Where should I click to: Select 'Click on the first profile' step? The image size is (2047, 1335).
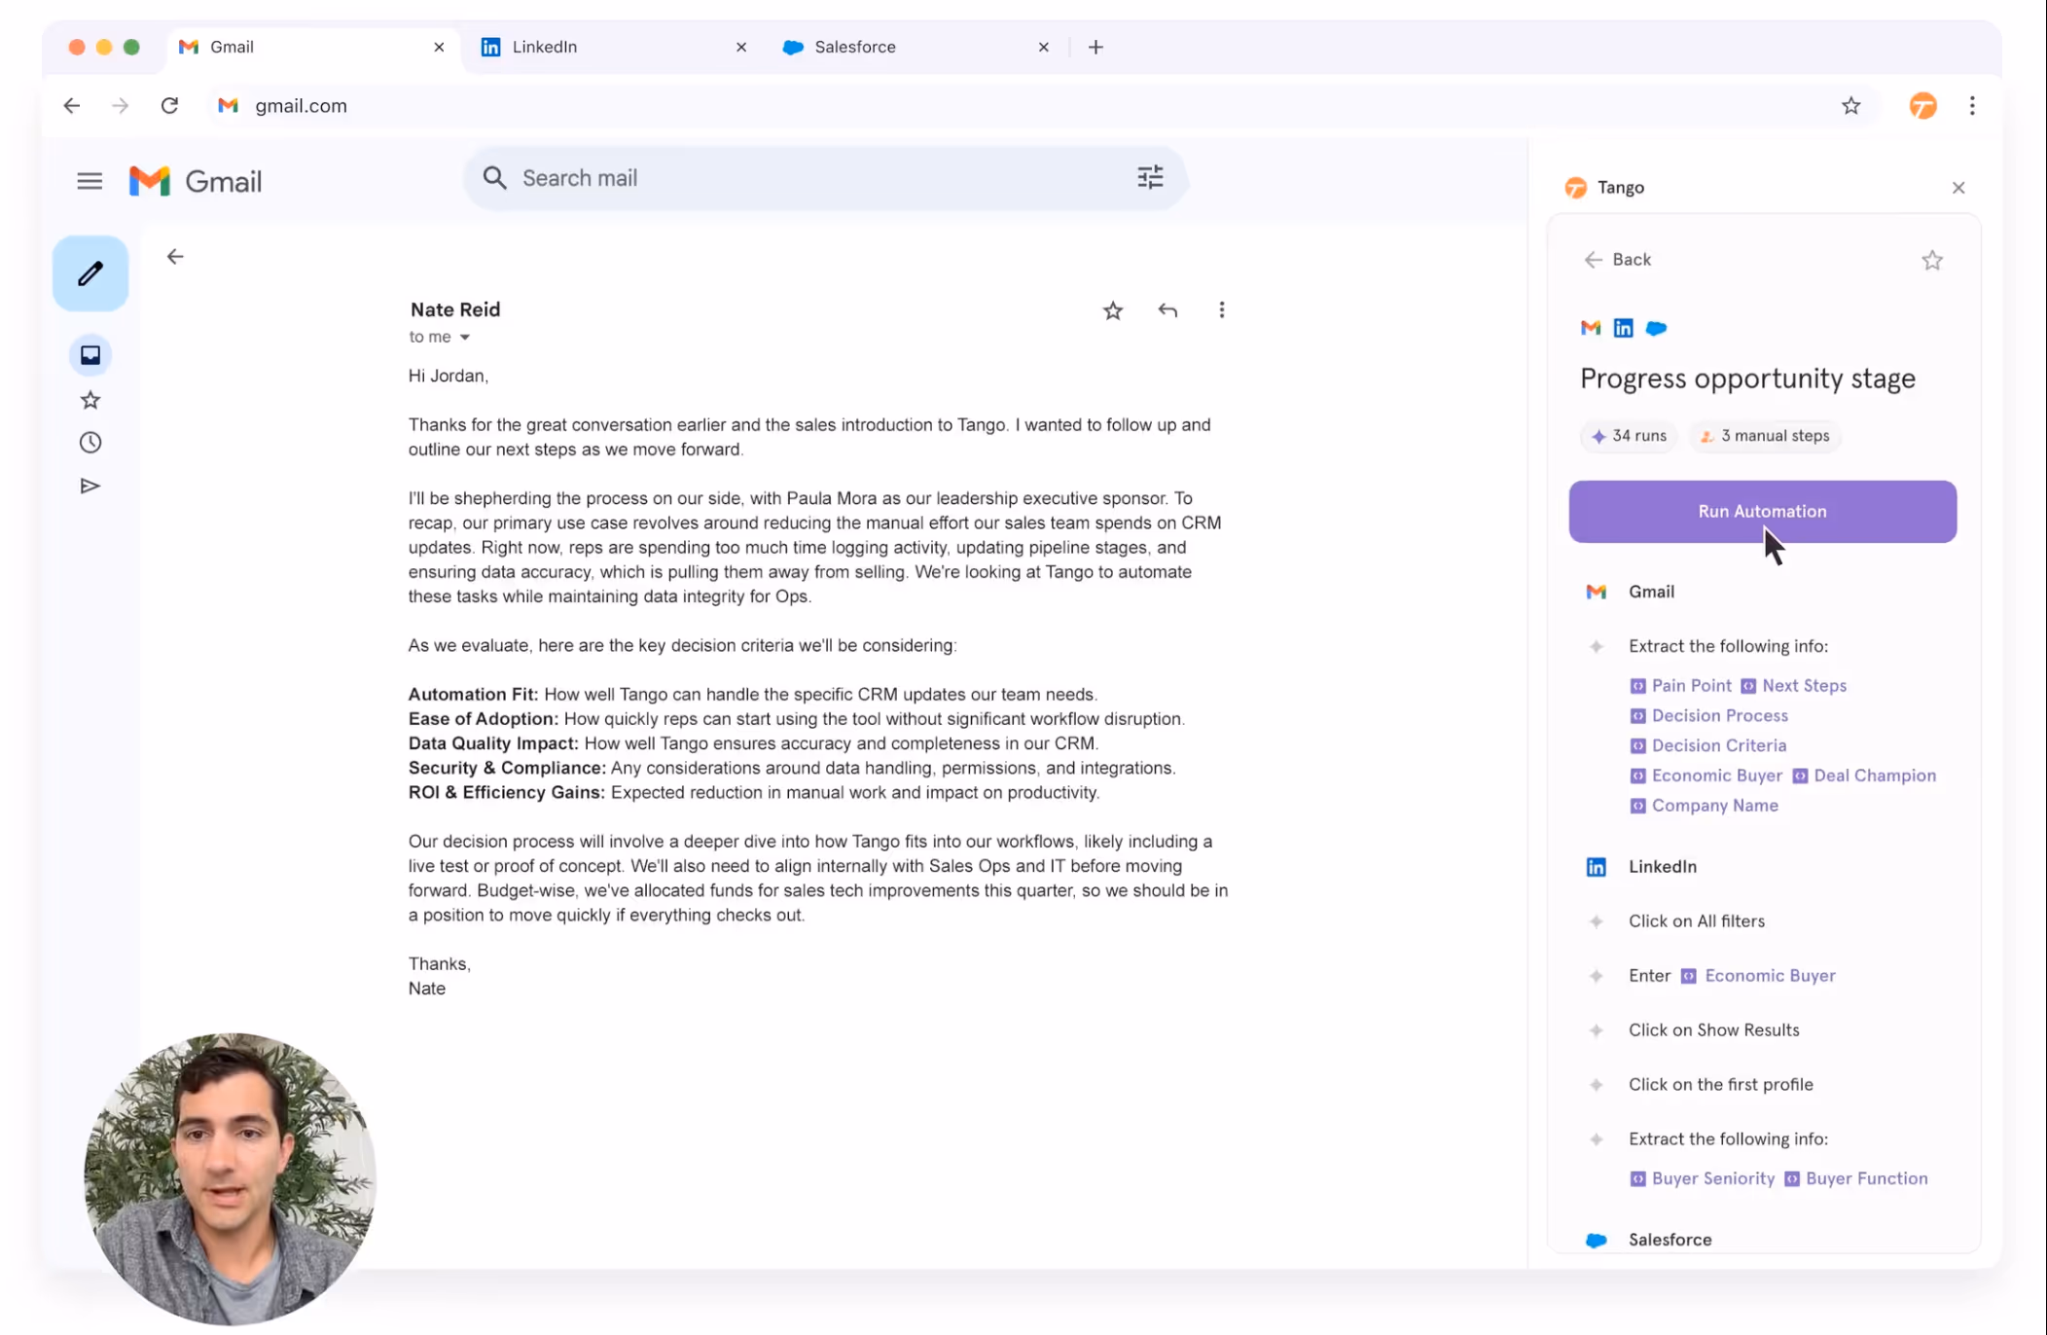pos(1720,1085)
